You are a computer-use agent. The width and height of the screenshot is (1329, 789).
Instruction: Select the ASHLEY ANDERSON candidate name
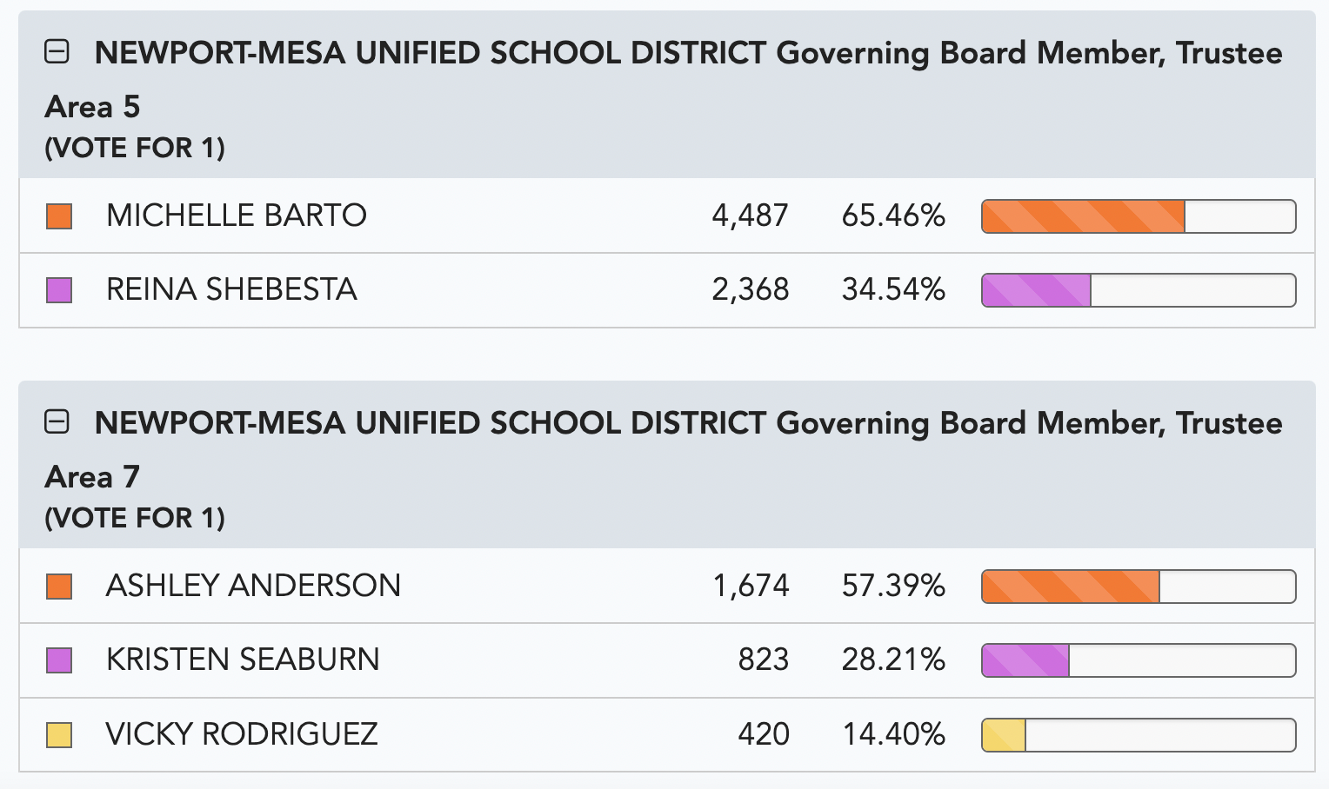coord(253,586)
